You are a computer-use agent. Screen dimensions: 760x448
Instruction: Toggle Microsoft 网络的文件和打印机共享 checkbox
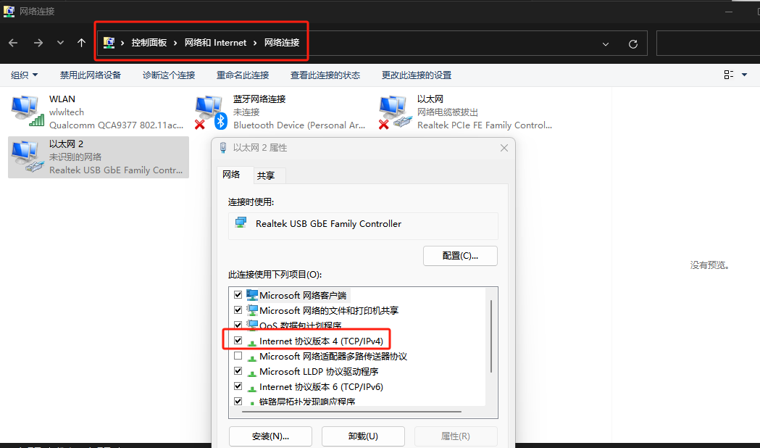click(x=238, y=310)
